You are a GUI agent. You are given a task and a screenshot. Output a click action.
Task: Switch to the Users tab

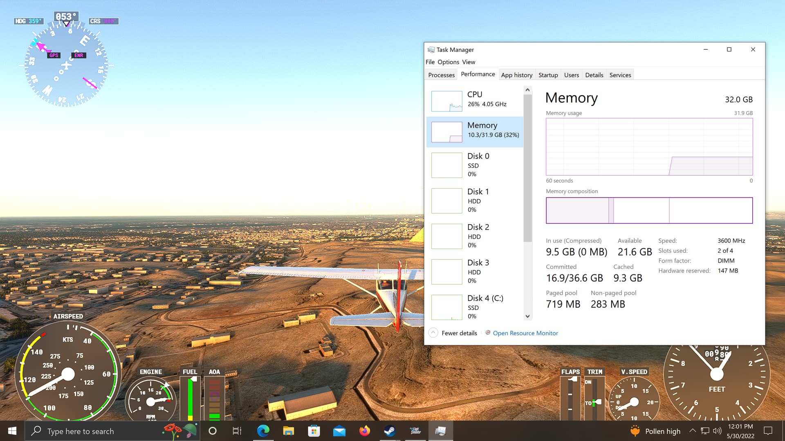571,75
